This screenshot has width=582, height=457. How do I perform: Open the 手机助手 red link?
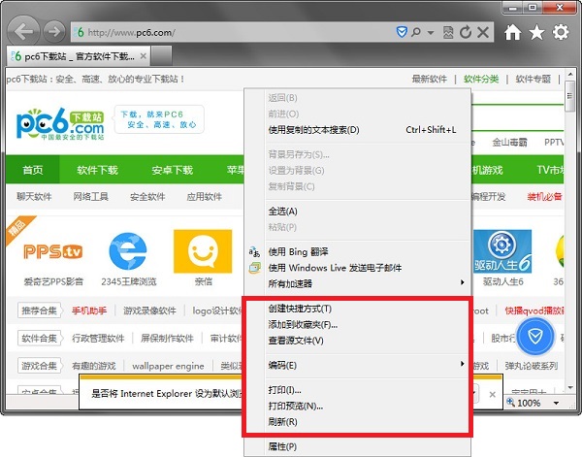pyautogui.click(x=89, y=310)
